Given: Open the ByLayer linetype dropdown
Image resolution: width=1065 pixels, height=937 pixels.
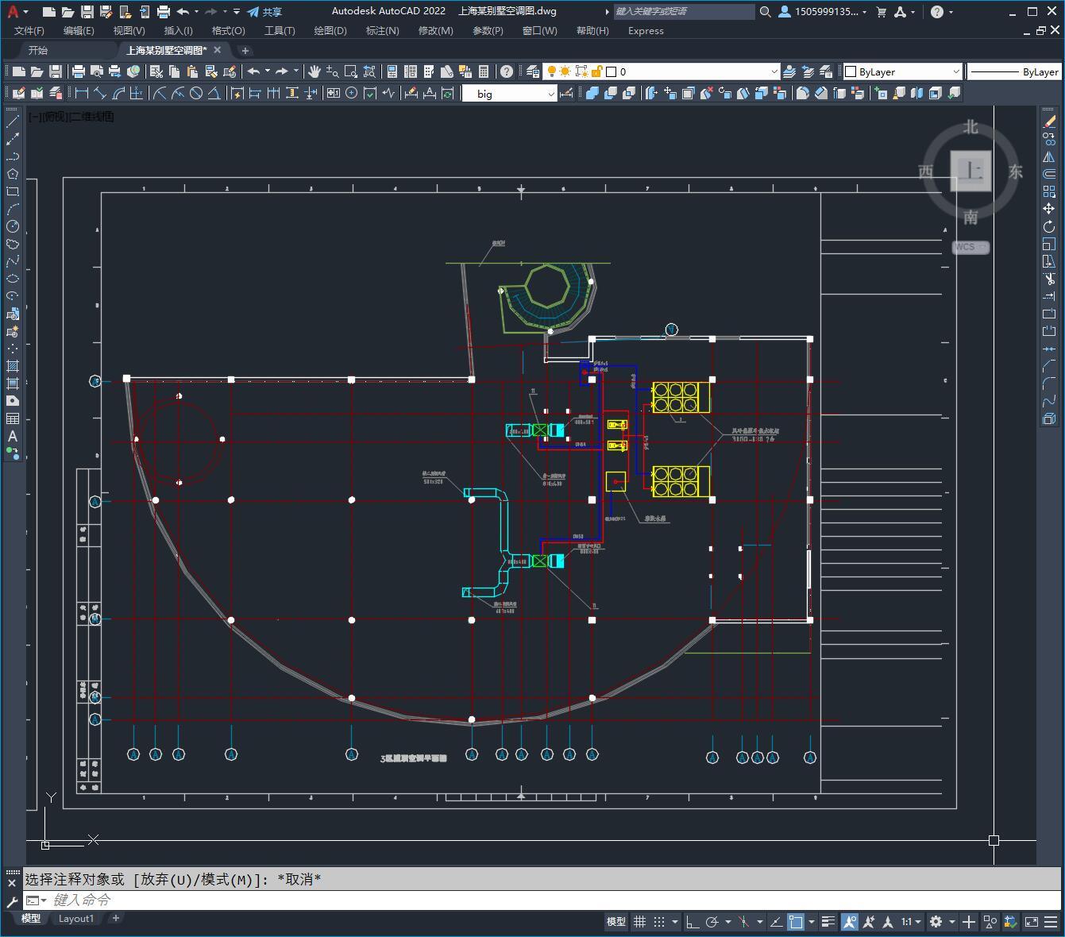Looking at the screenshot, I should click(1014, 71).
